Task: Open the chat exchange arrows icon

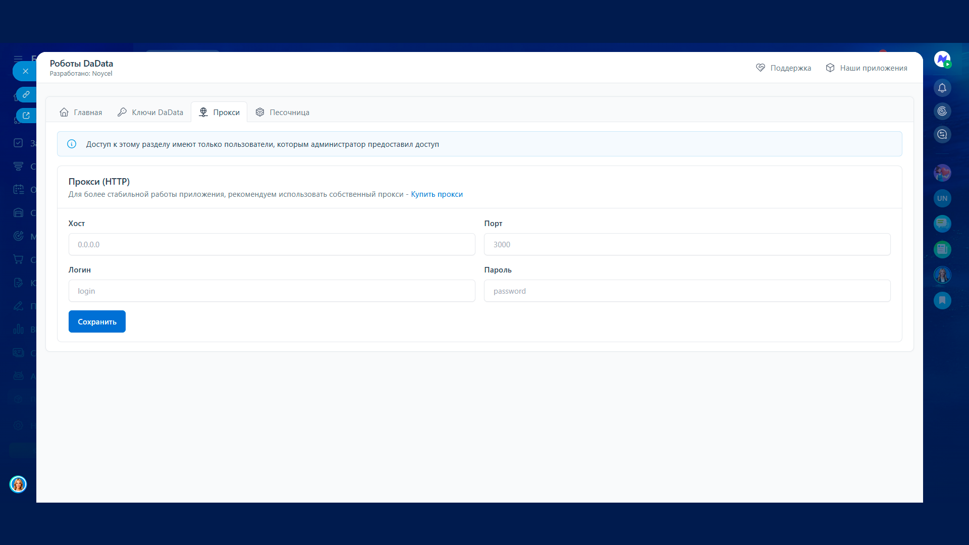Action: (942, 135)
